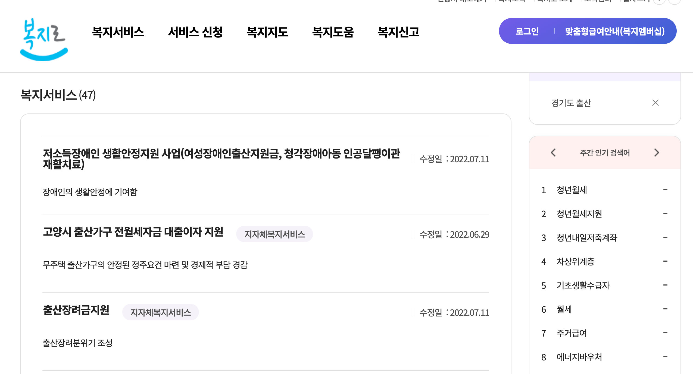Go to previous popular search list

point(553,153)
